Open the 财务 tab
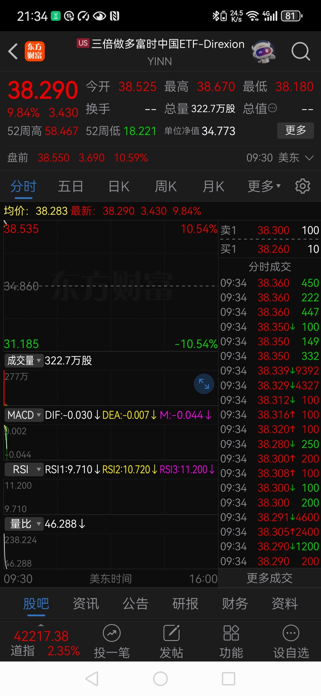321x696 pixels. [x=235, y=604]
